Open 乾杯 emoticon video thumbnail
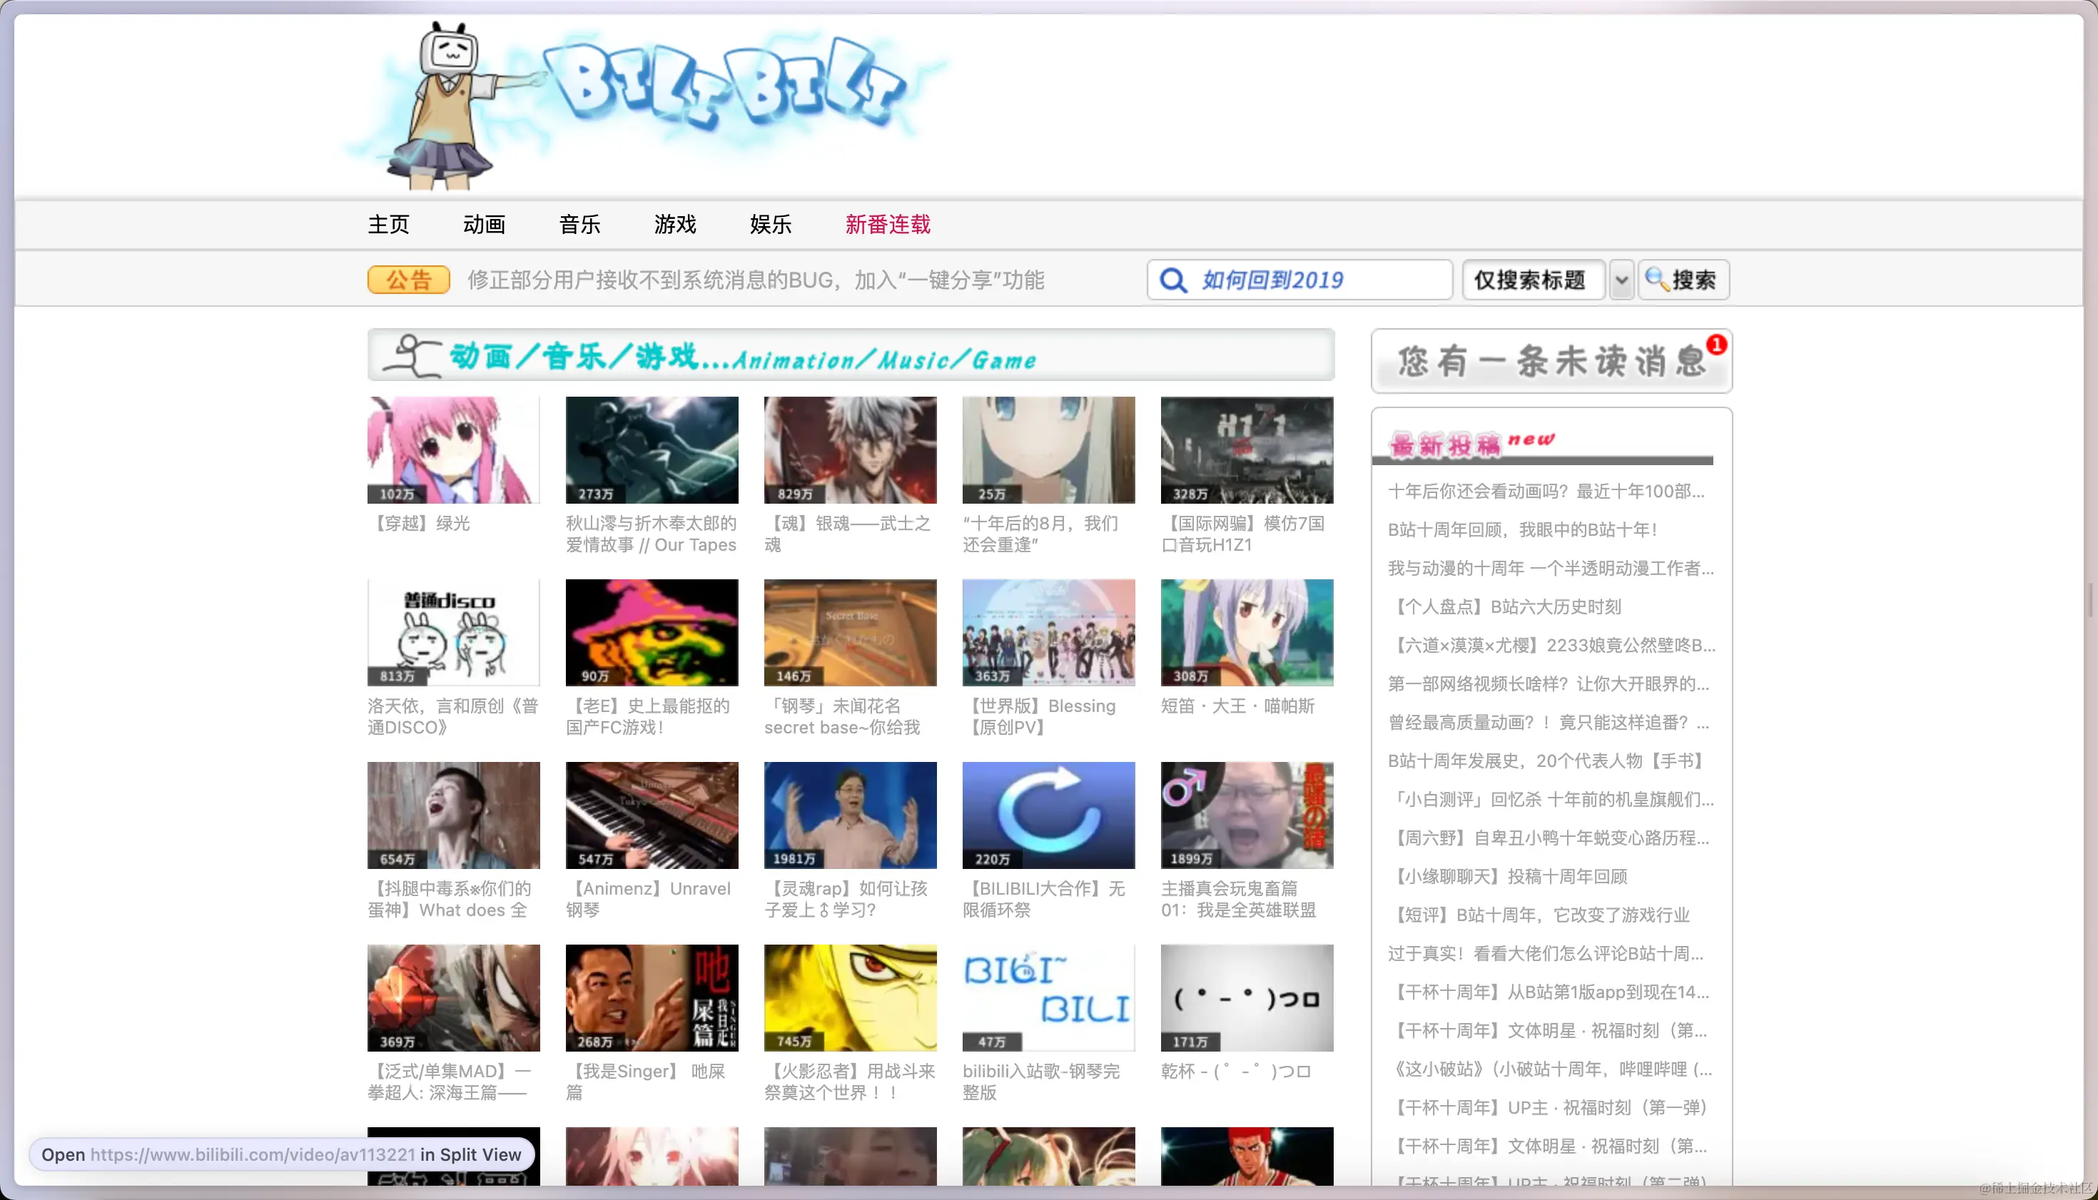 (1247, 998)
